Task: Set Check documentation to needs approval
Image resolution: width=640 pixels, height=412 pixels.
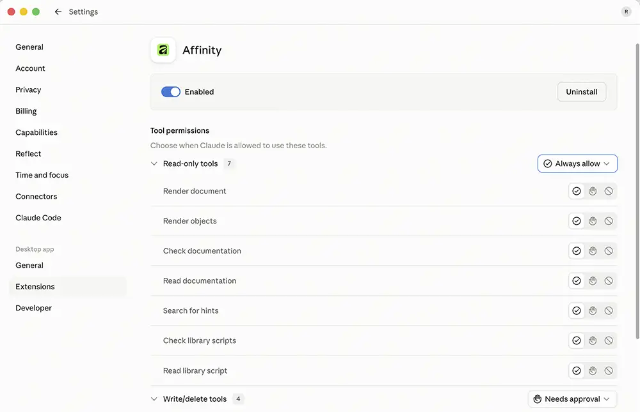Action: click(x=593, y=251)
